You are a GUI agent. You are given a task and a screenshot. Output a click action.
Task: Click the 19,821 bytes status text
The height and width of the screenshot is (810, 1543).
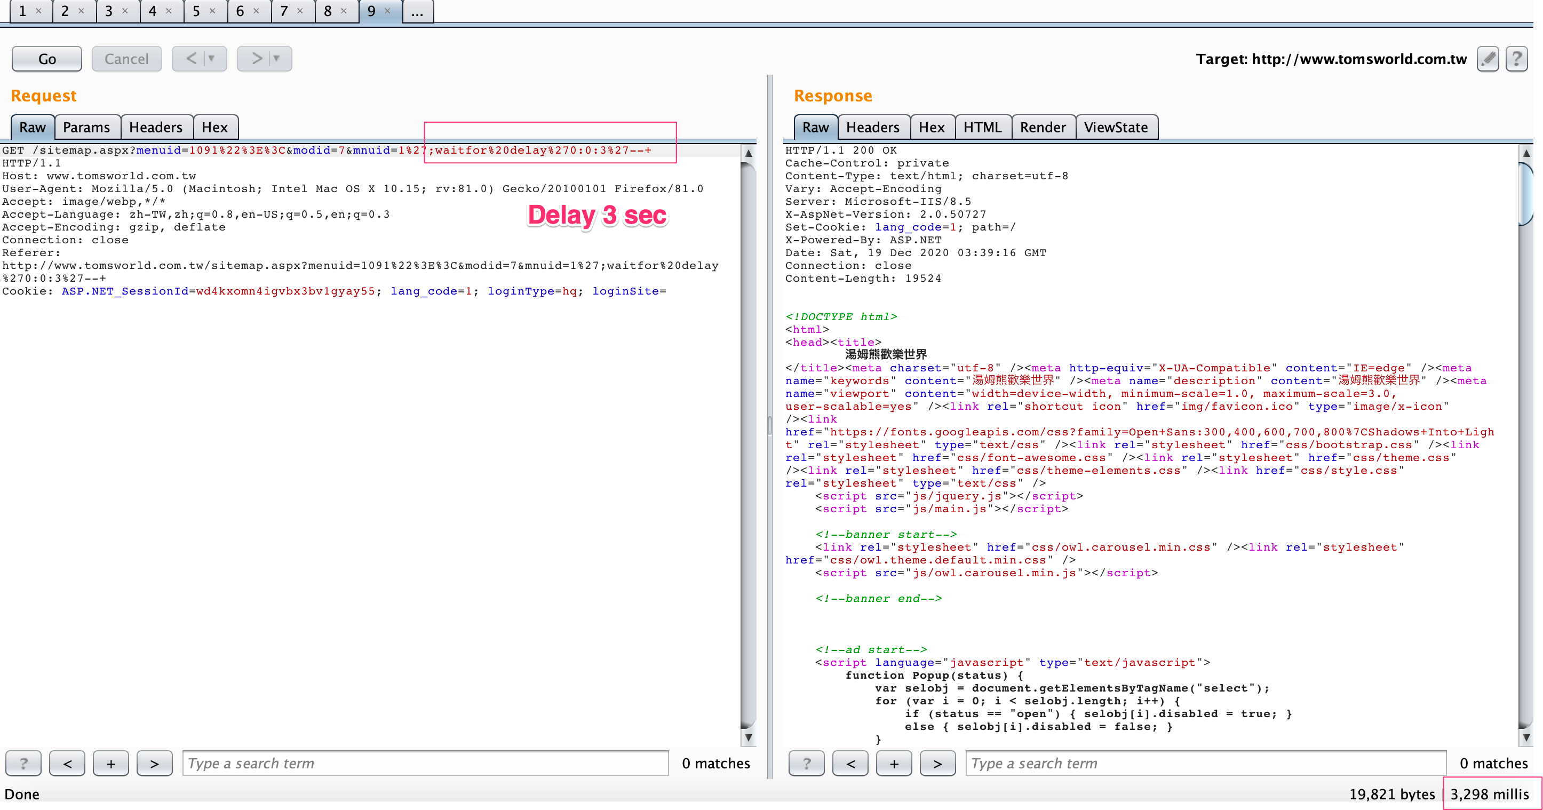pyautogui.click(x=1392, y=794)
